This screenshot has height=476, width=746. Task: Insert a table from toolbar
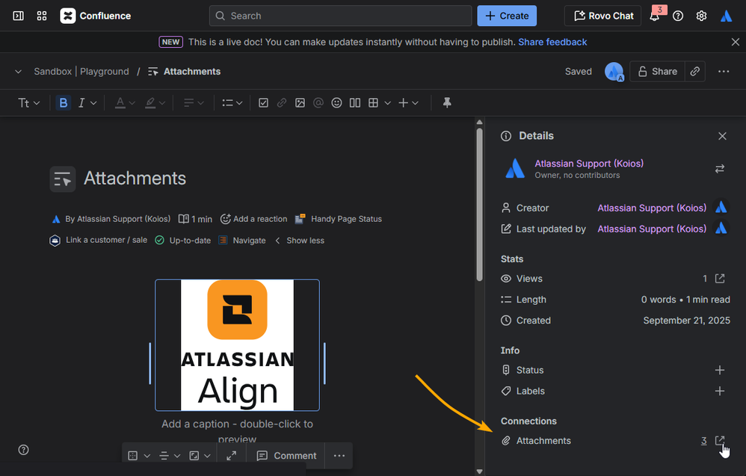click(374, 102)
